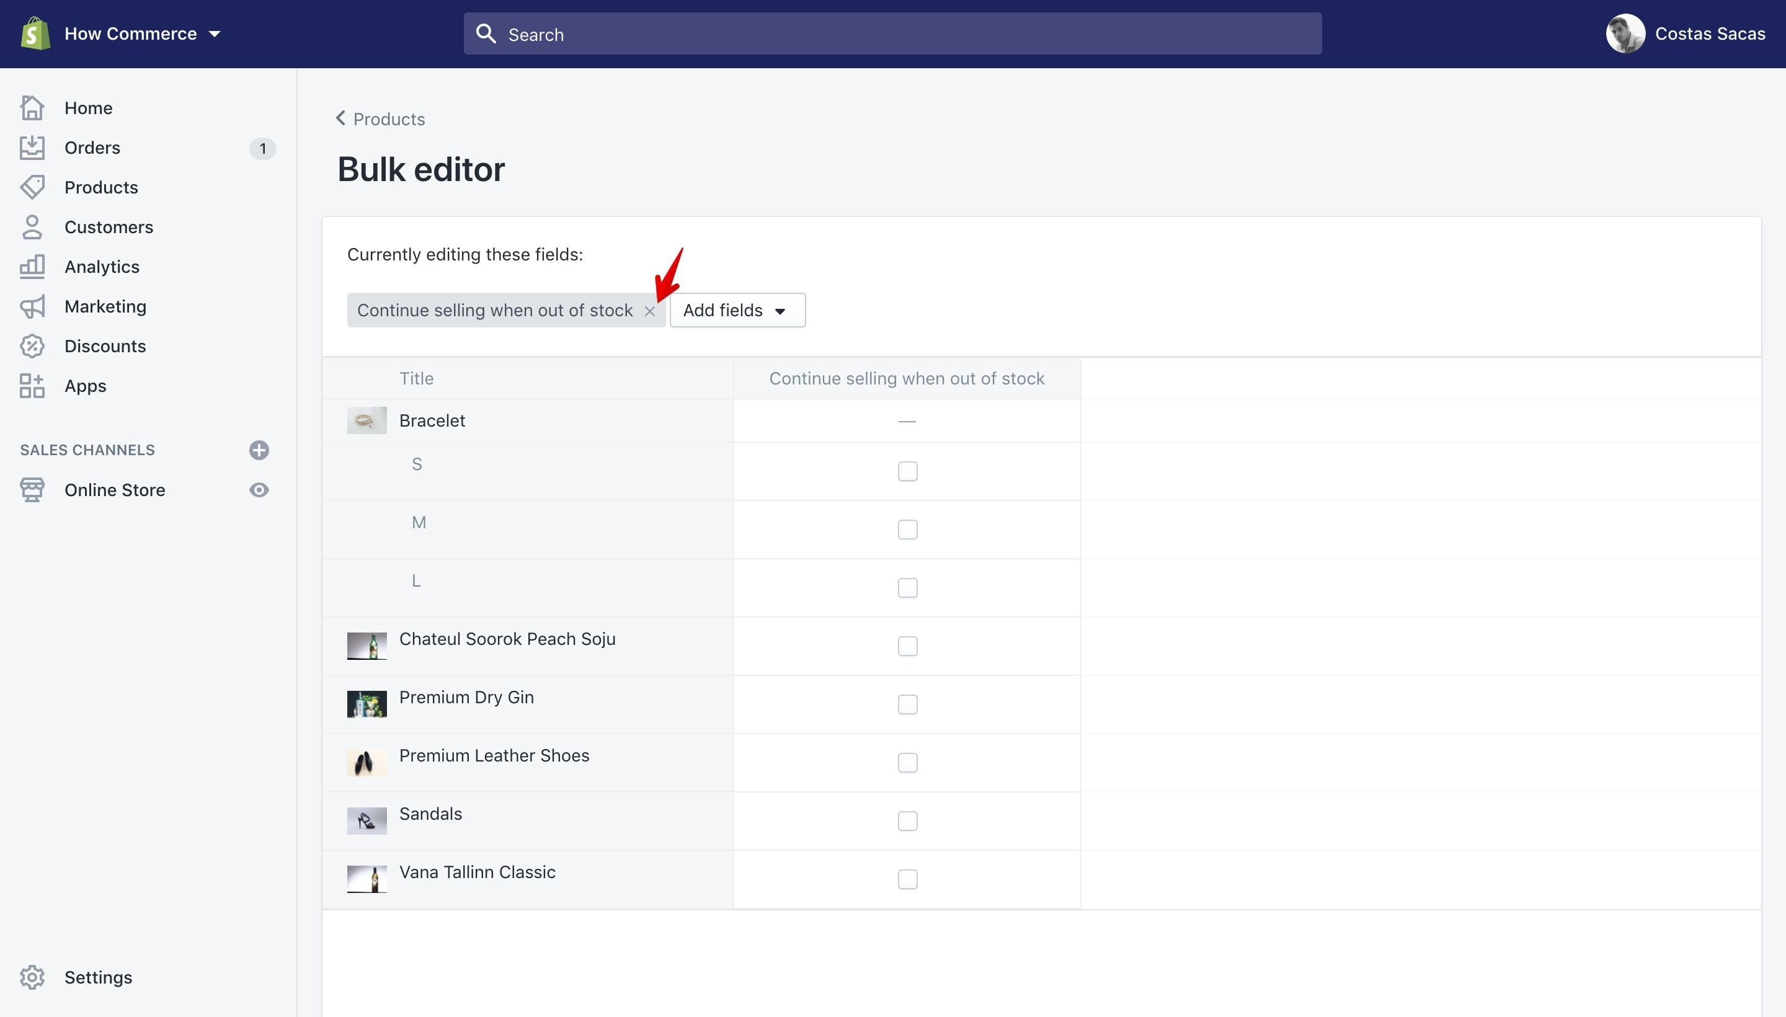
Task: Click the Discounts percent badge icon
Action: click(x=32, y=346)
